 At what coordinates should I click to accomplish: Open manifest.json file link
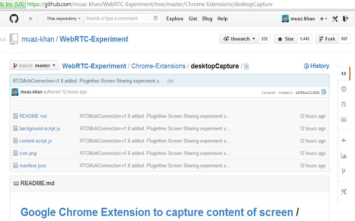coord(33,166)
